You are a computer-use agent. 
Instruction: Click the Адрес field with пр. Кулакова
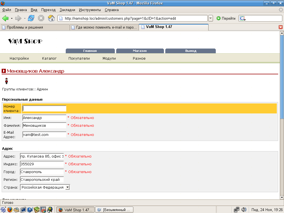[x=42, y=156]
